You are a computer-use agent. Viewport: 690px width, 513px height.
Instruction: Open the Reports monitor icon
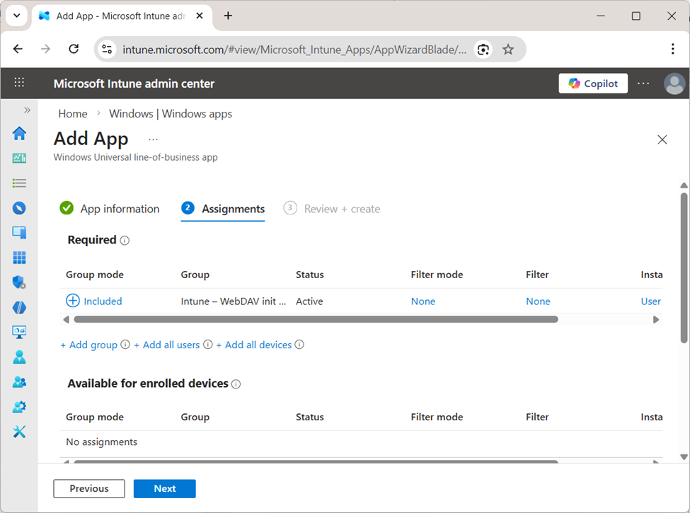click(x=19, y=331)
